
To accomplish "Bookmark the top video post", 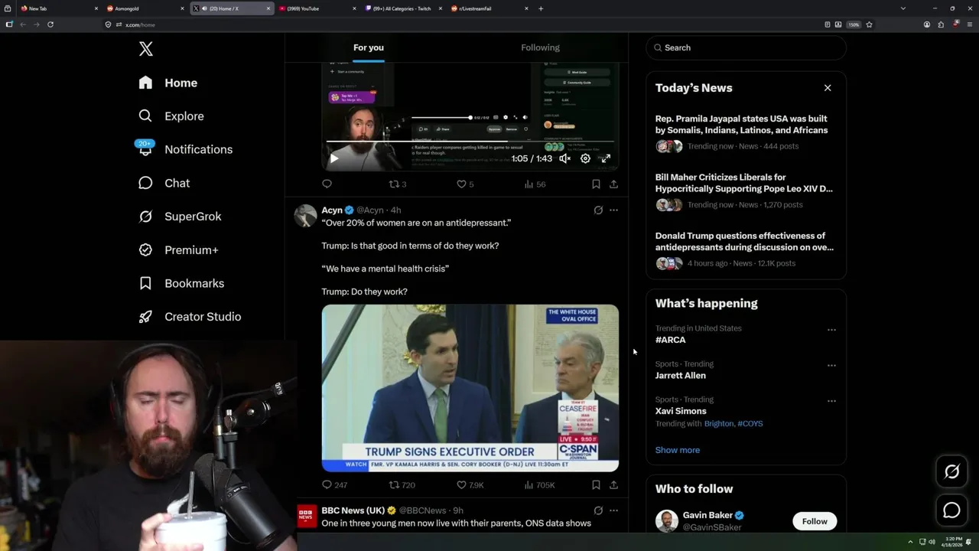I will pos(596,184).
